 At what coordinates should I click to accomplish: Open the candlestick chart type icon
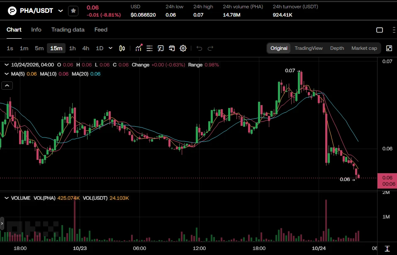(x=122, y=48)
